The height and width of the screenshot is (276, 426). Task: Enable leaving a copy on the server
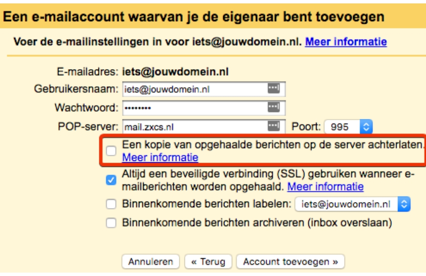(x=111, y=151)
